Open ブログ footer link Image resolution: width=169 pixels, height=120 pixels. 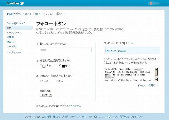(x=65, y=117)
